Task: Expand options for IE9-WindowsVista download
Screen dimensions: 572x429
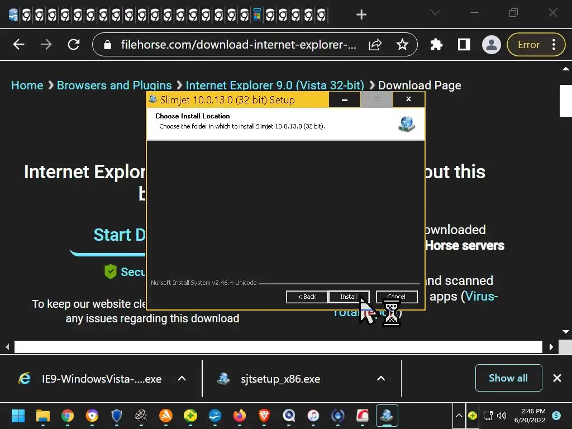Action: 182,379
